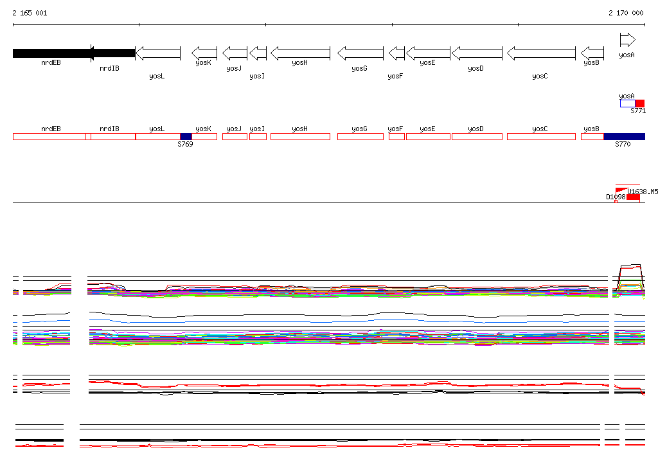Click the end coordinate 2 170 000
This screenshot has height=459, width=658.
[x=626, y=13]
